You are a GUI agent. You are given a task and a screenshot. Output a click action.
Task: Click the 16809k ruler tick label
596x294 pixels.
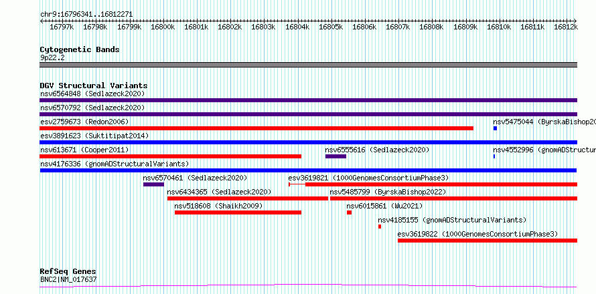(465, 27)
